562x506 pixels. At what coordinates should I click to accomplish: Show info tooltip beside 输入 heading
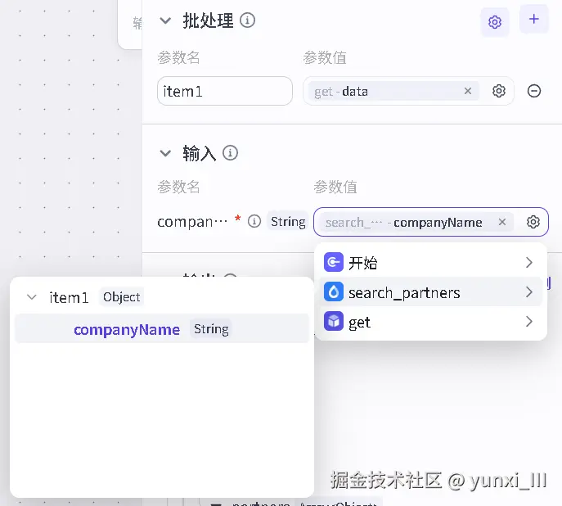click(x=230, y=153)
